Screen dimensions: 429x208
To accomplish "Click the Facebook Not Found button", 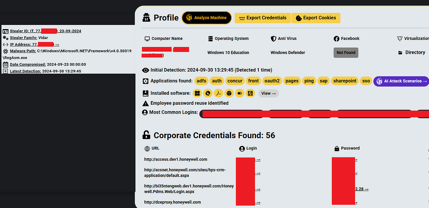I will click(x=346, y=53).
